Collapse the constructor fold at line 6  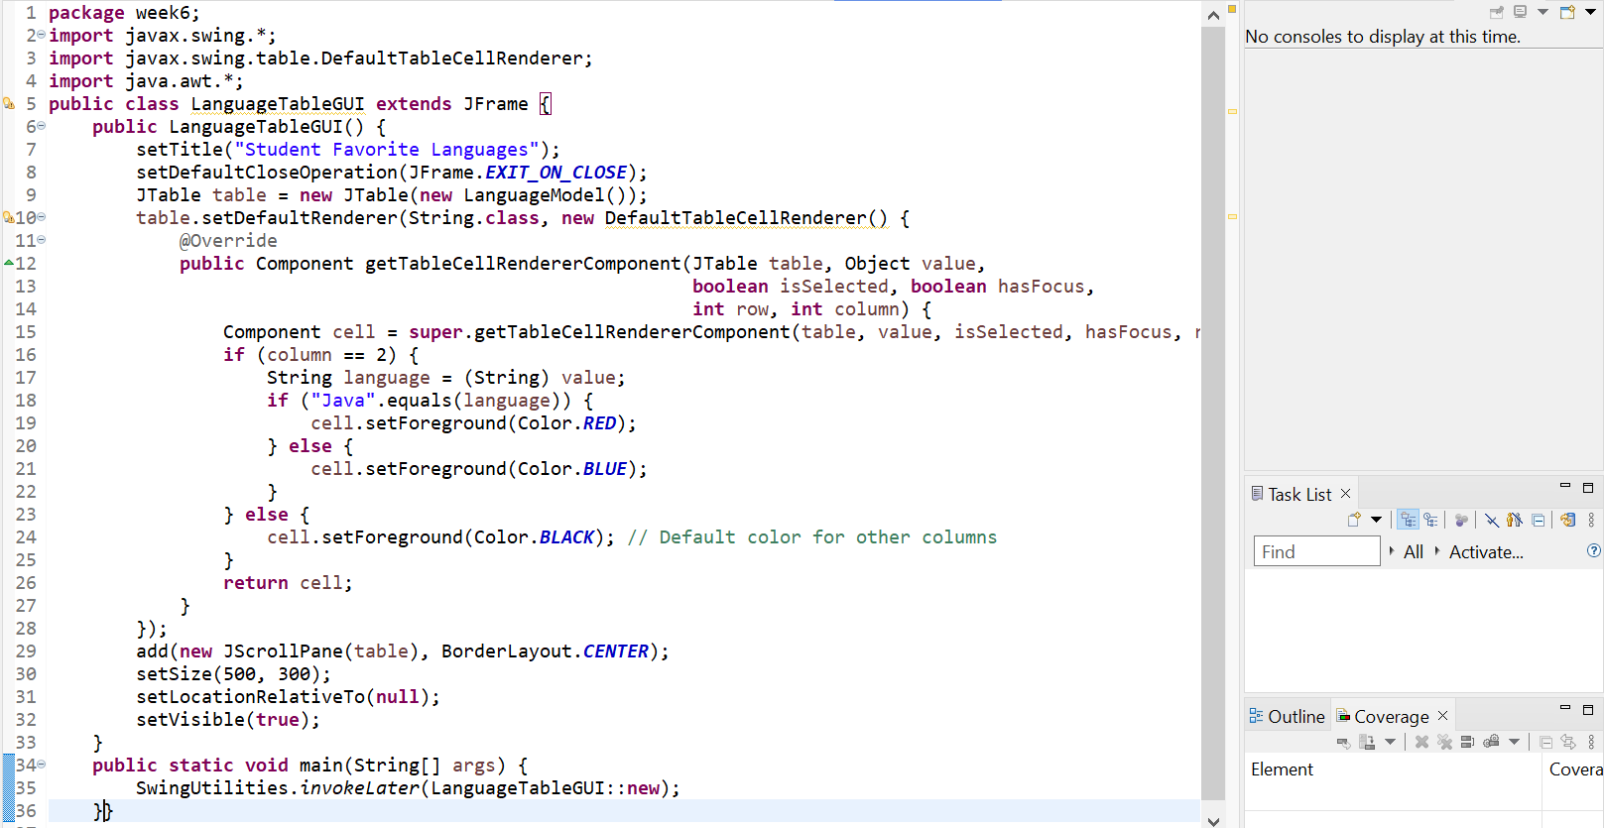(x=41, y=126)
